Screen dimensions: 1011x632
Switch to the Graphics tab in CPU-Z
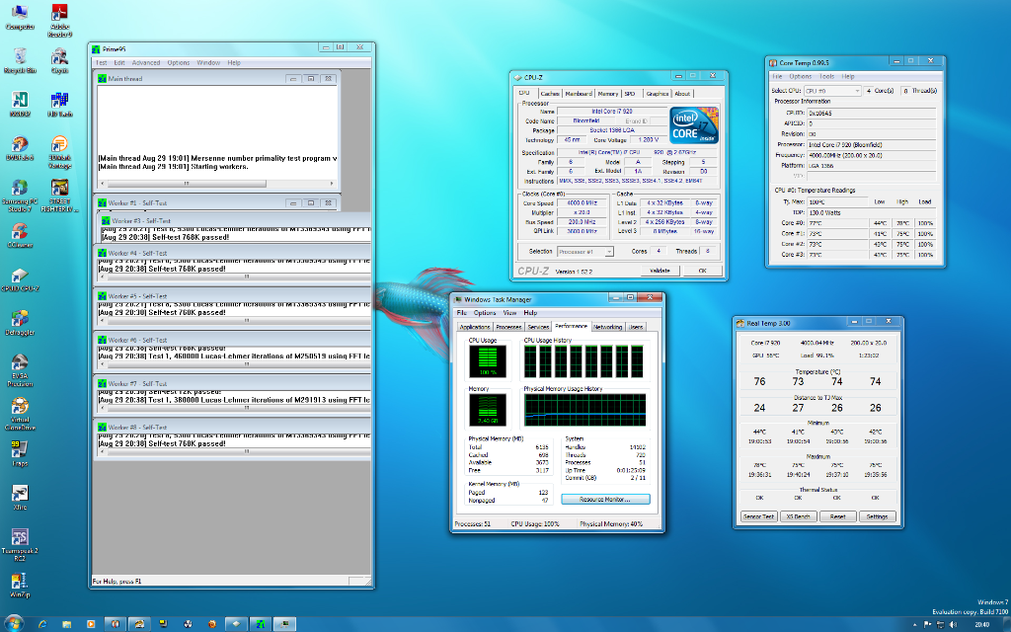pyautogui.click(x=657, y=94)
